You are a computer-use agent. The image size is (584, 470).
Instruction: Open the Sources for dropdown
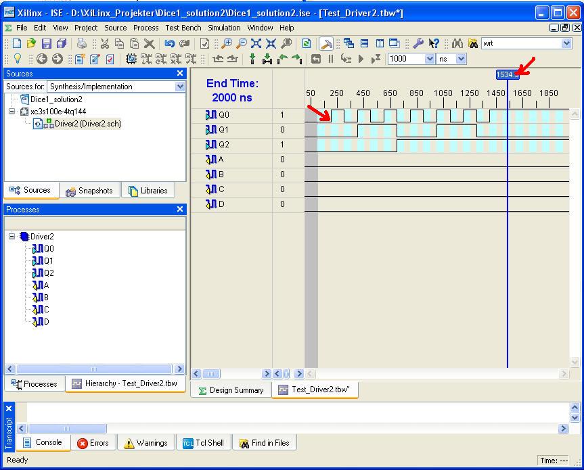point(180,87)
